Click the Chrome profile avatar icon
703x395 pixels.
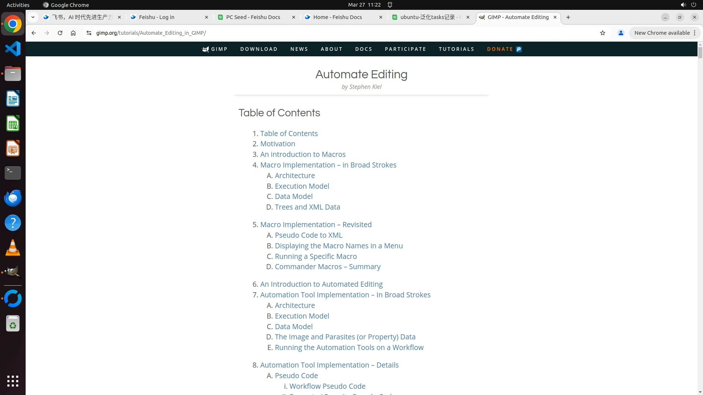(621, 33)
